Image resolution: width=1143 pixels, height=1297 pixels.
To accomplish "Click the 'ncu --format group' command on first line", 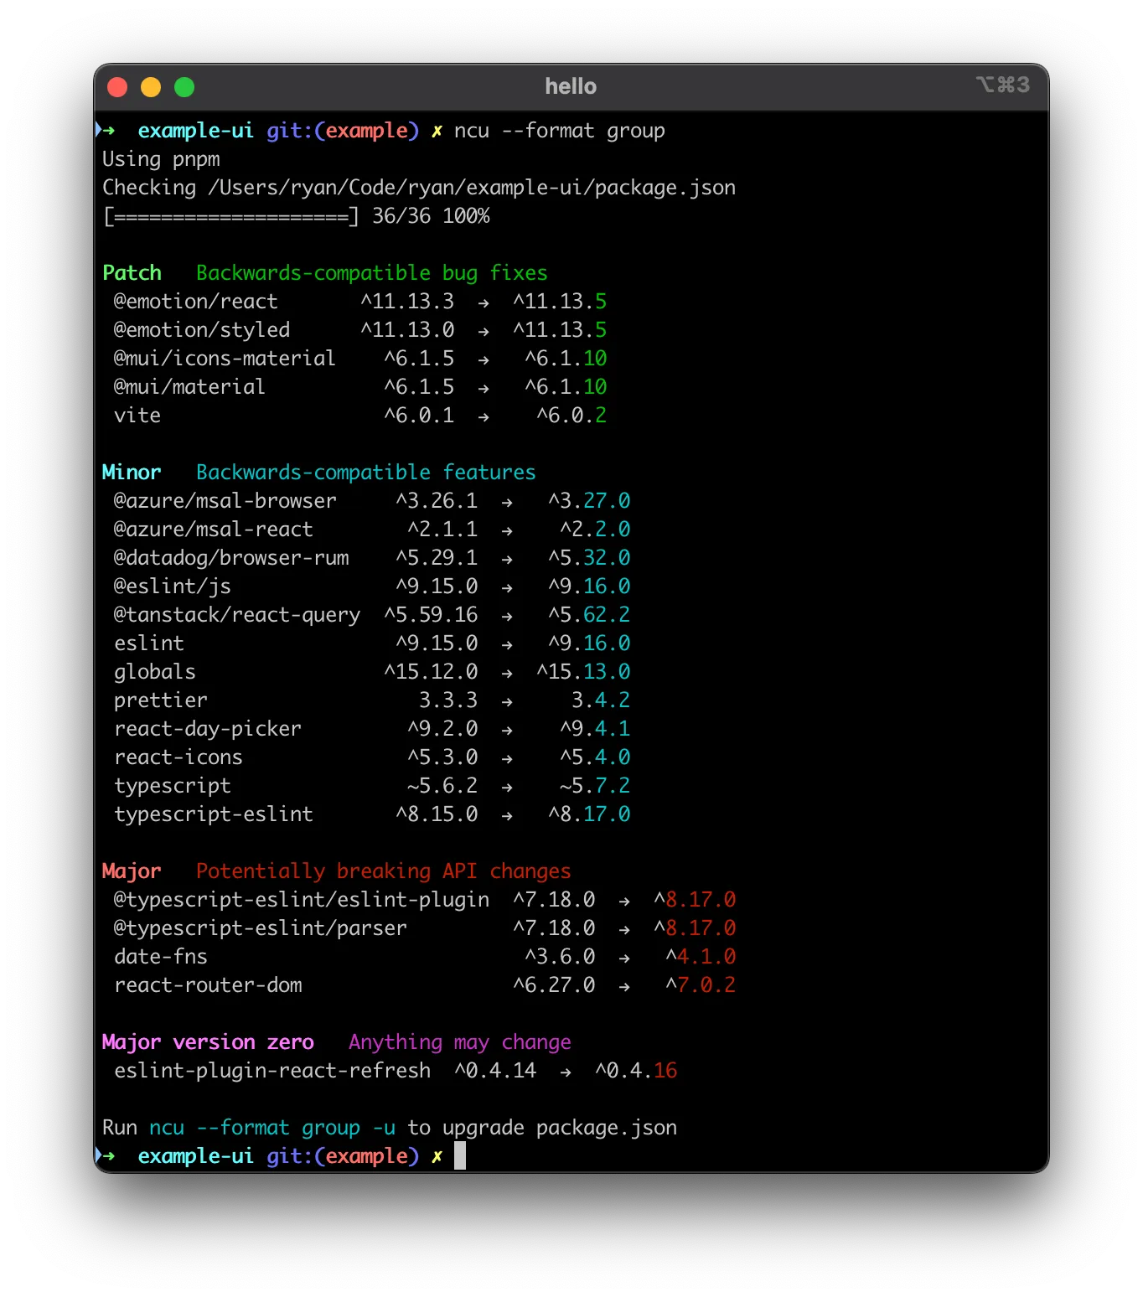I will tap(560, 132).
